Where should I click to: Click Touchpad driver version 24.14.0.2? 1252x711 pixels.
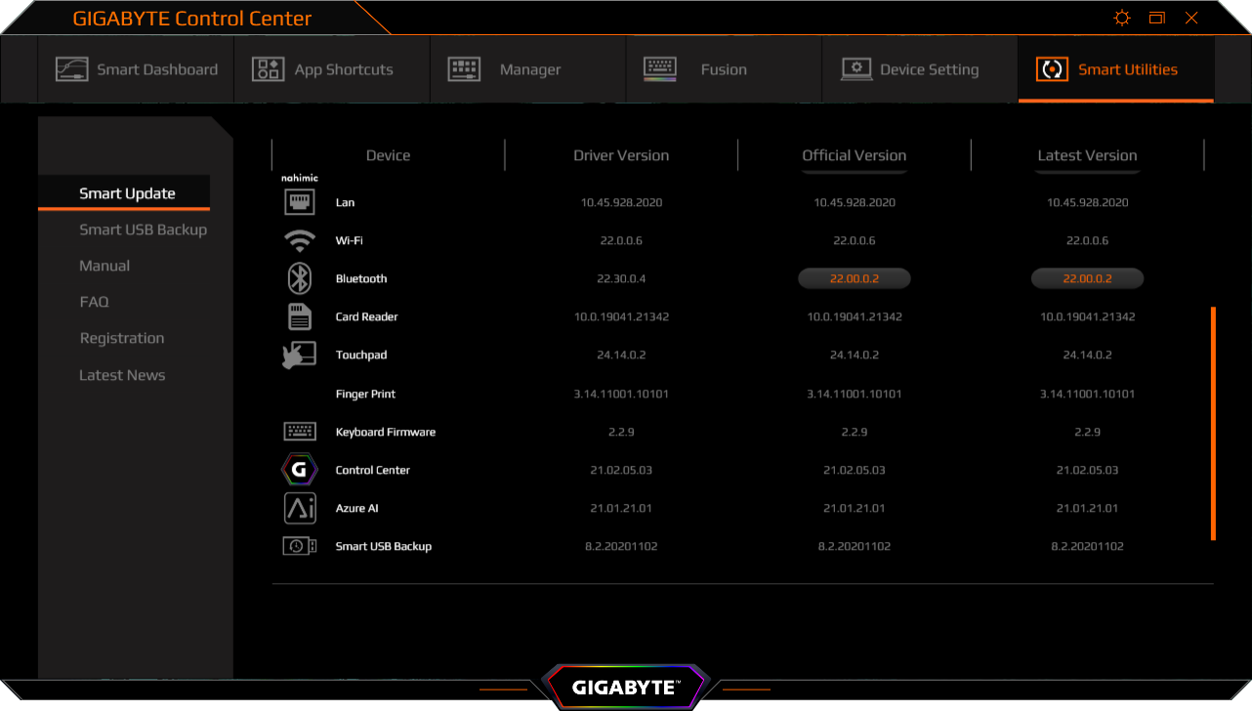(x=621, y=355)
